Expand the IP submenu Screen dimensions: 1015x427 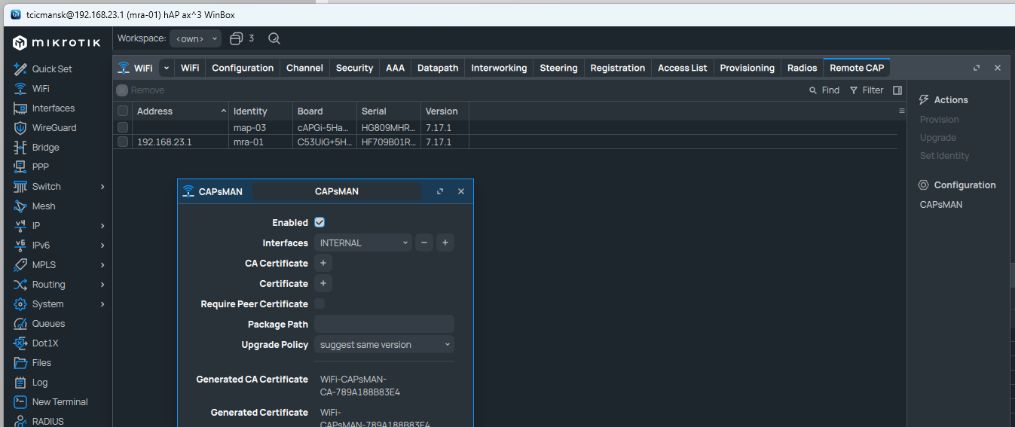pyautogui.click(x=102, y=225)
